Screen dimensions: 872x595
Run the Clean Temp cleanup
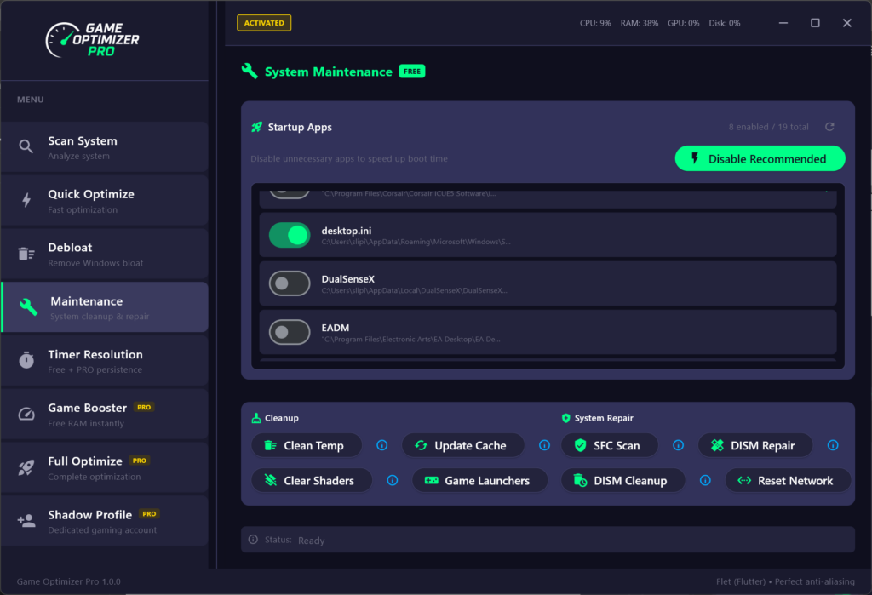[x=307, y=445]
